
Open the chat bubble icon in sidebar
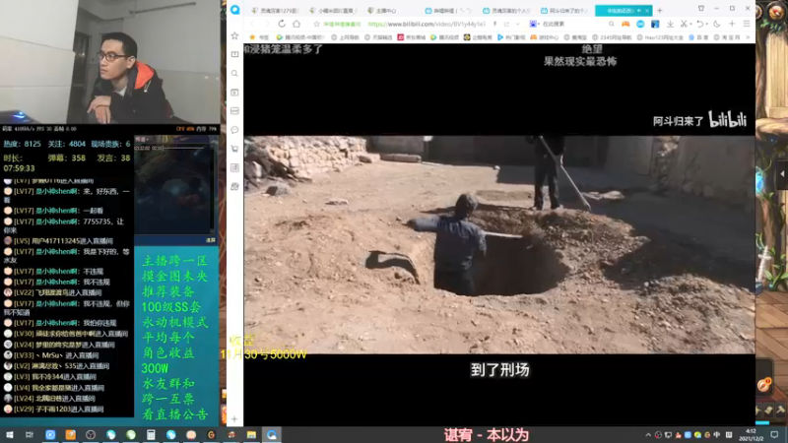[x=234, y=130]
